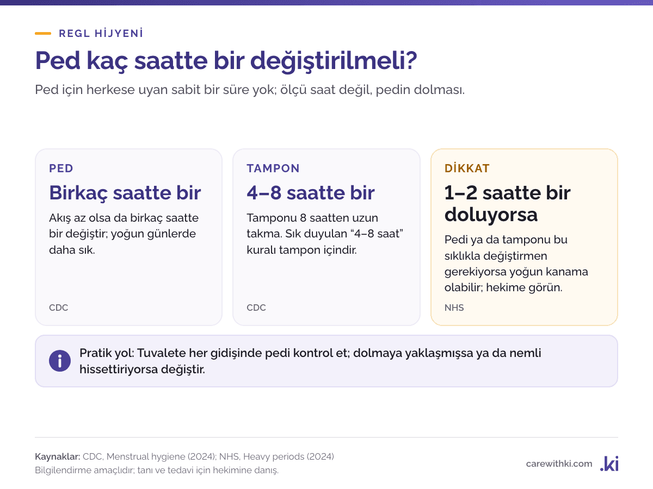Click the 'Kaynaklar' sources line
653x489 pixels.
pyautogui.click(x=184, y=456)
